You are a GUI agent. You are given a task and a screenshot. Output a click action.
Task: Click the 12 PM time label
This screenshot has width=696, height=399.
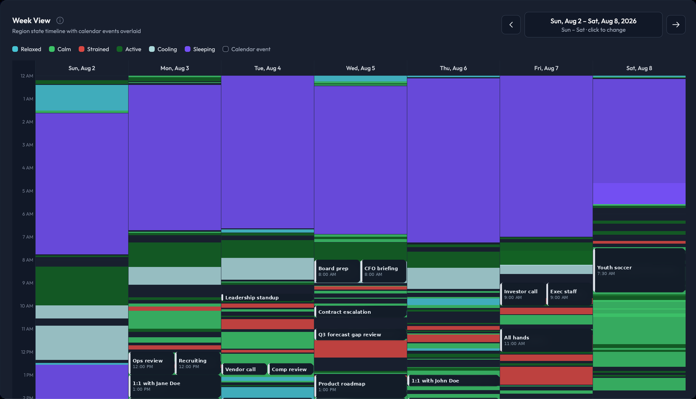(x=27, y=352)
